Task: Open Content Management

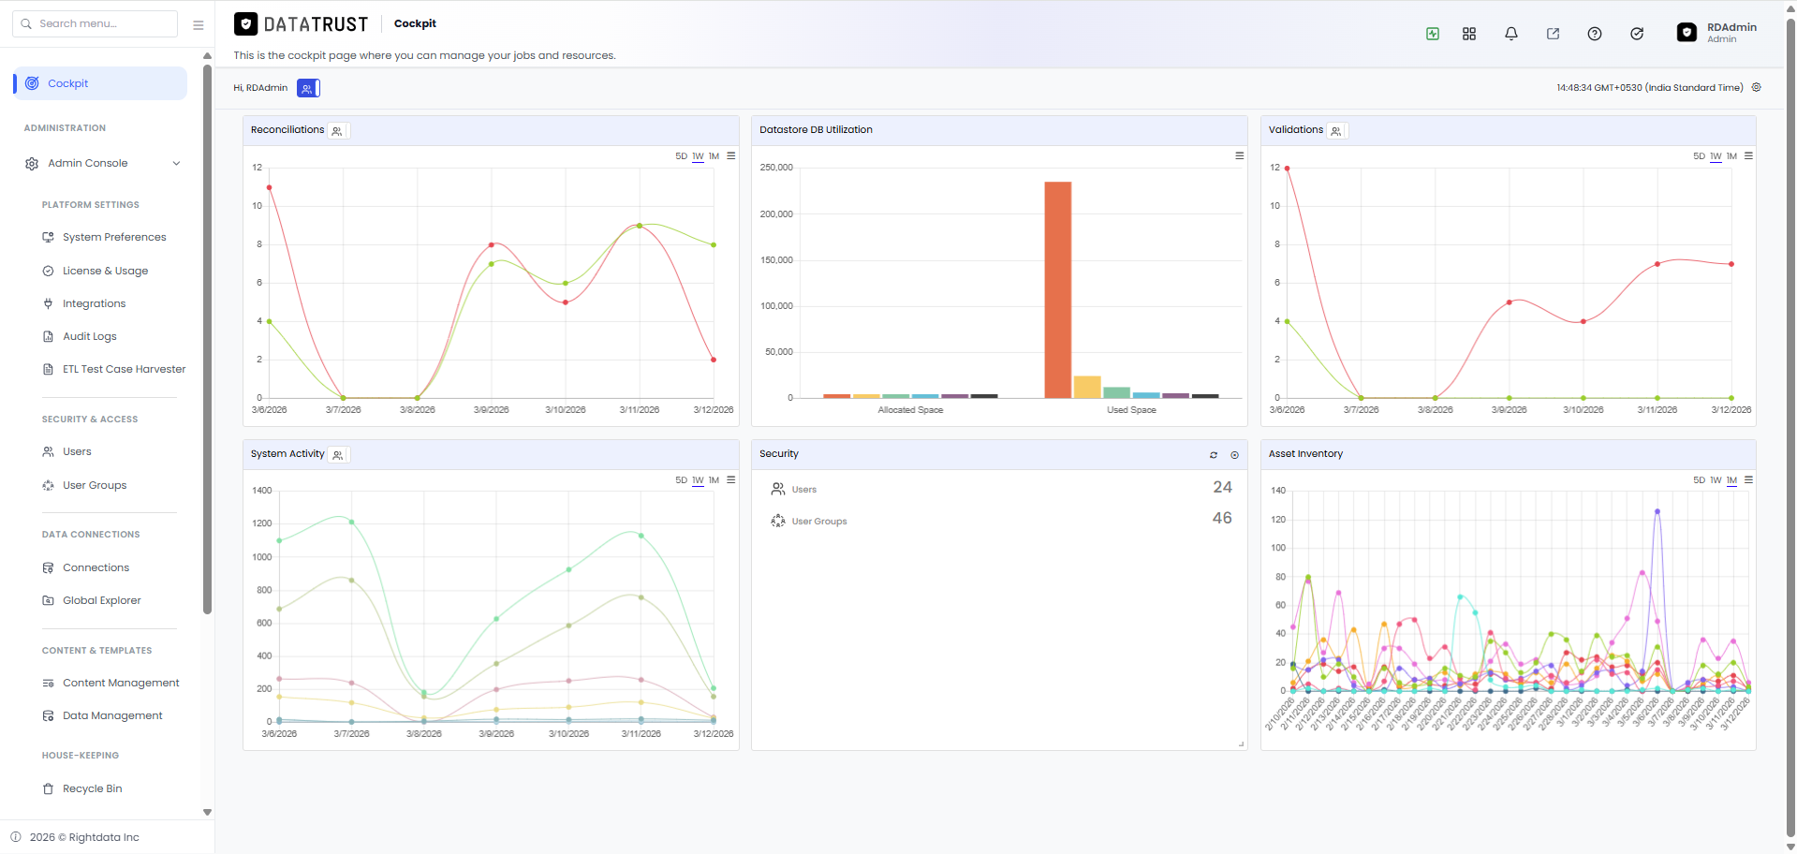Action: click(x=121, y=683)
